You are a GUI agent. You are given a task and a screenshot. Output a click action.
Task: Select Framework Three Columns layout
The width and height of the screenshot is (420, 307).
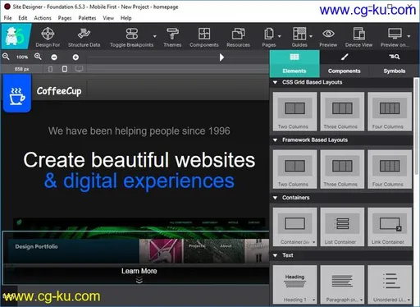coord(342,169)
